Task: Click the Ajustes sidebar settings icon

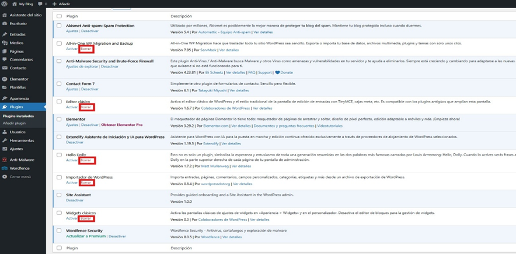Action: click(5, 149)
